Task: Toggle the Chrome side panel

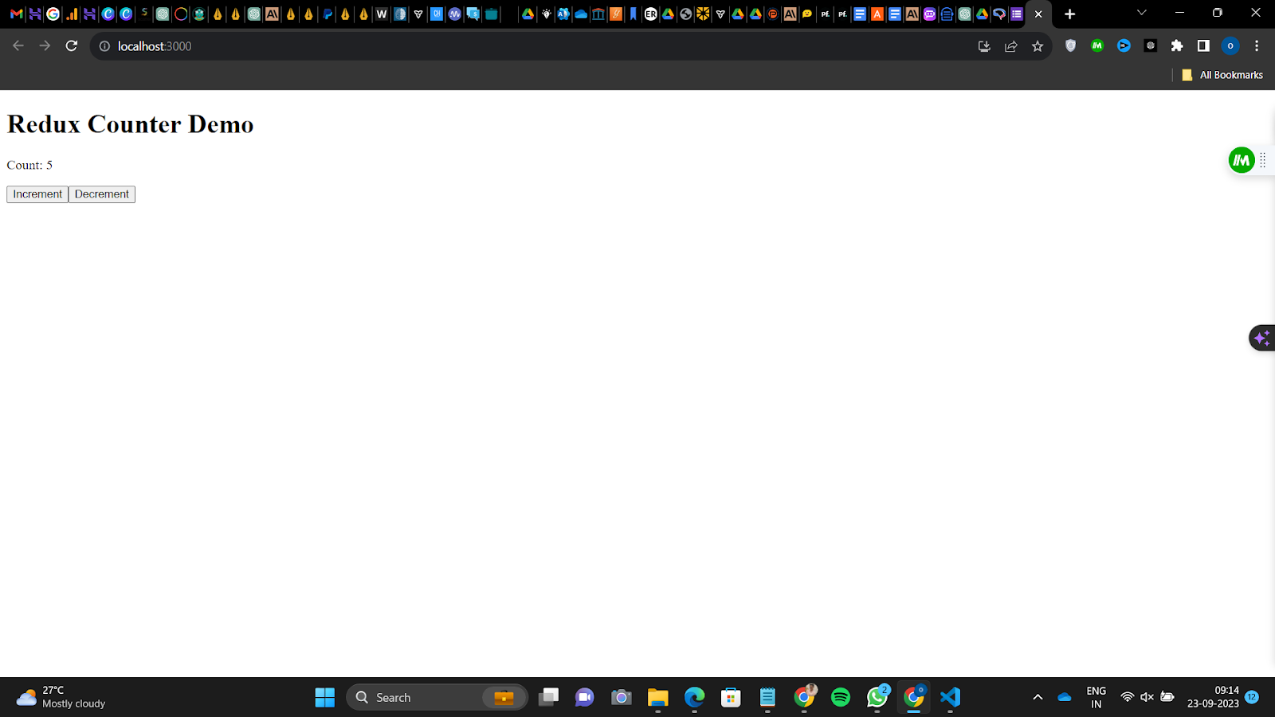Action: pos(1203,46)
